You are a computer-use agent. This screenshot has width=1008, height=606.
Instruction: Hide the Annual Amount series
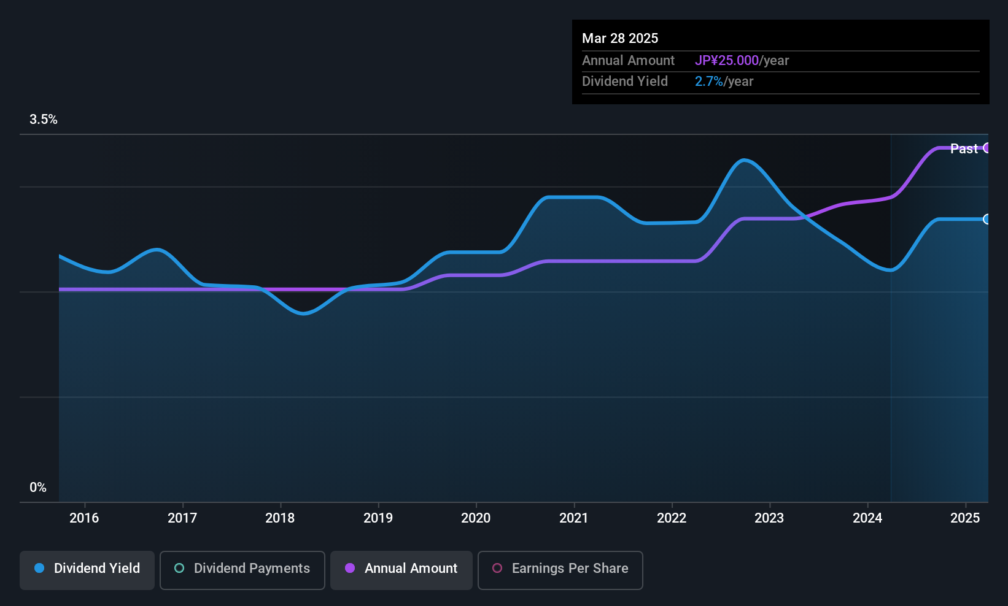coord(401,570)
